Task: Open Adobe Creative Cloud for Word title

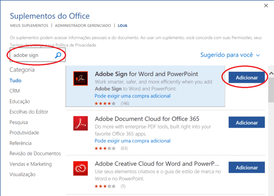Action: (157, 164)
